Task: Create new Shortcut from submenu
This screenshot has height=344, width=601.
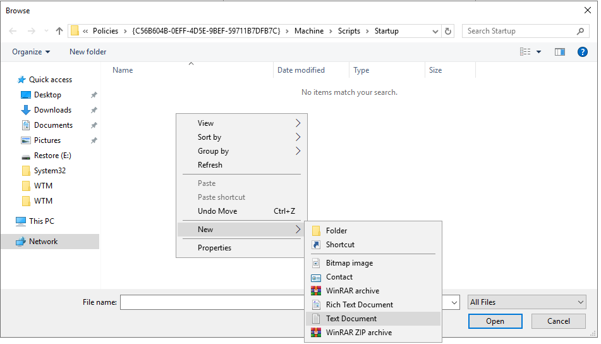Action: 373,244
